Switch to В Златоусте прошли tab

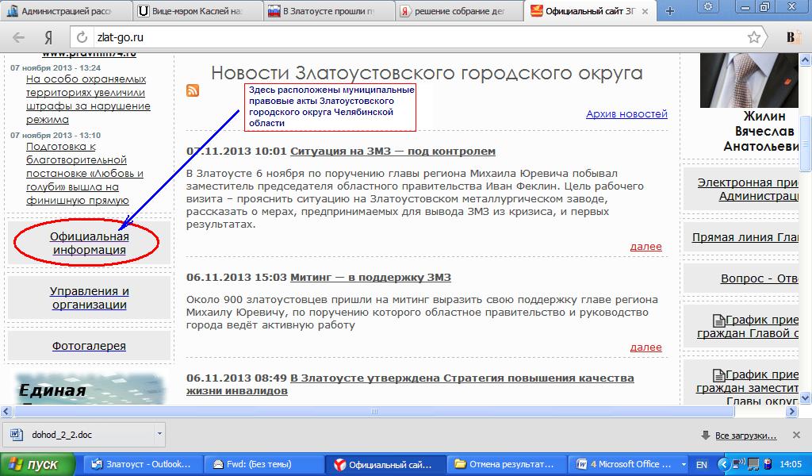click(328, 11)
